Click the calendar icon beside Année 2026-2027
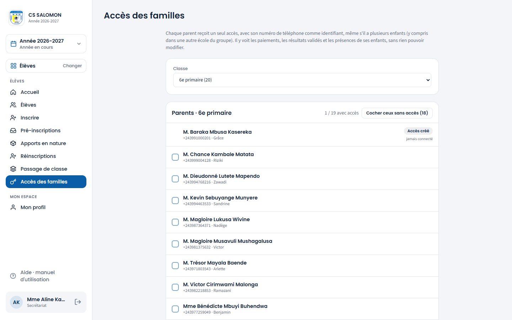512x320 pixels. [14, 44]
